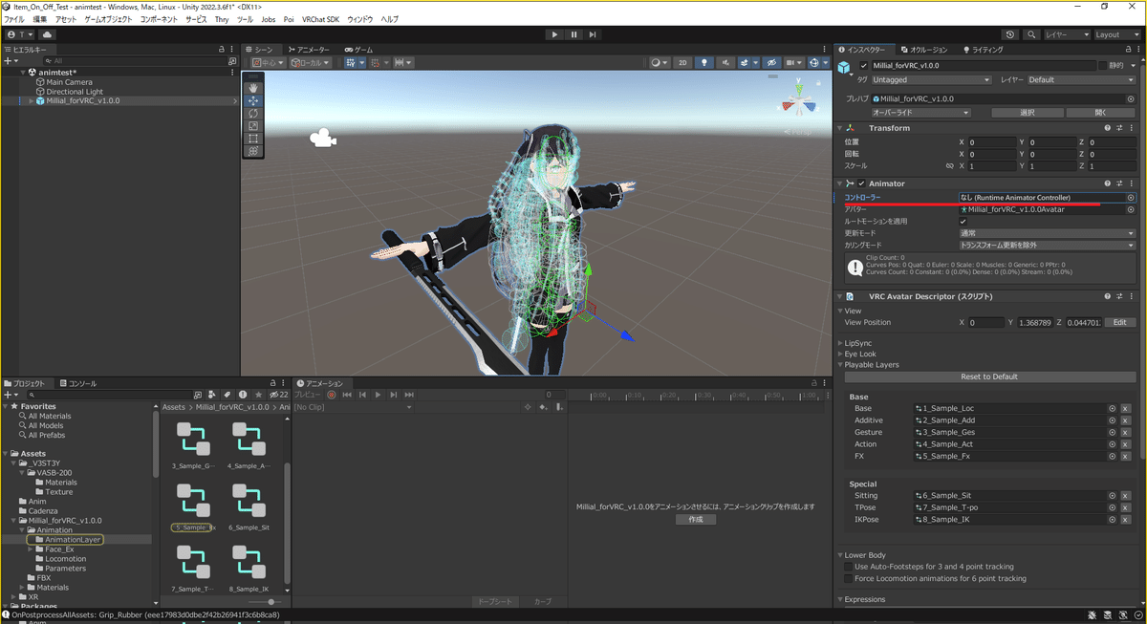Toggle hidden objects visibility icon in Scene

772,62
